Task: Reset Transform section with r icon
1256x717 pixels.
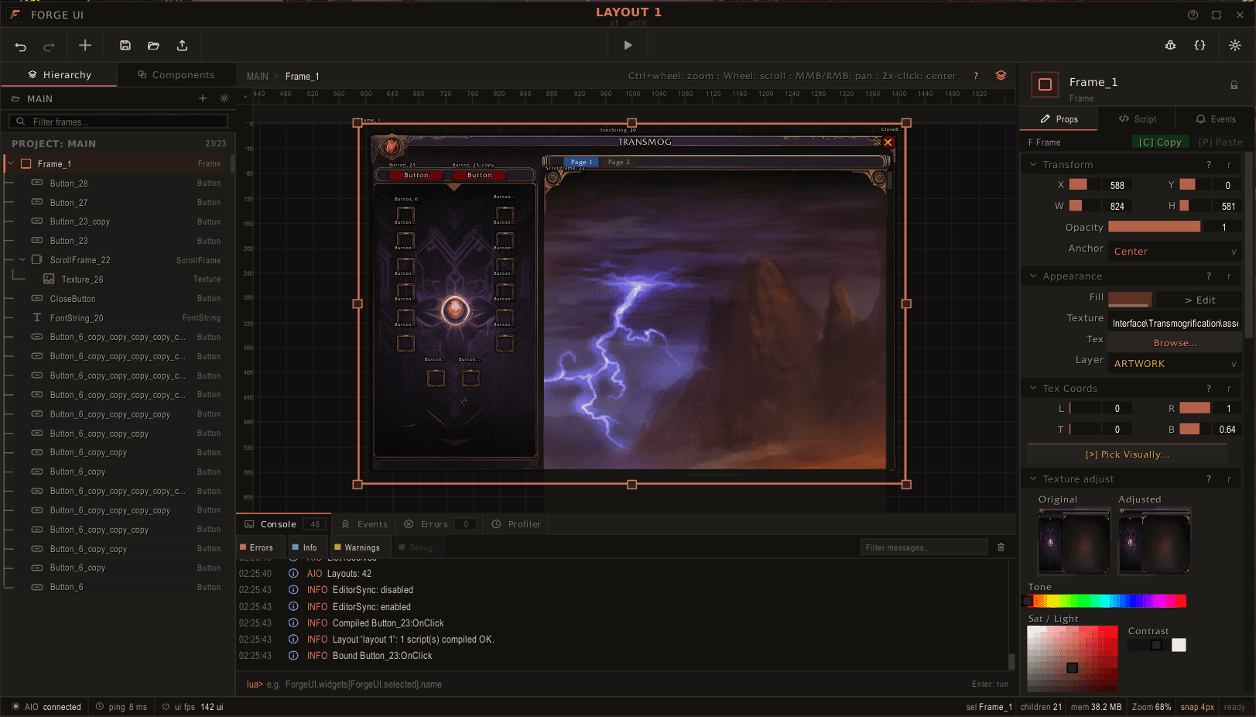Action: point(1229,165)
